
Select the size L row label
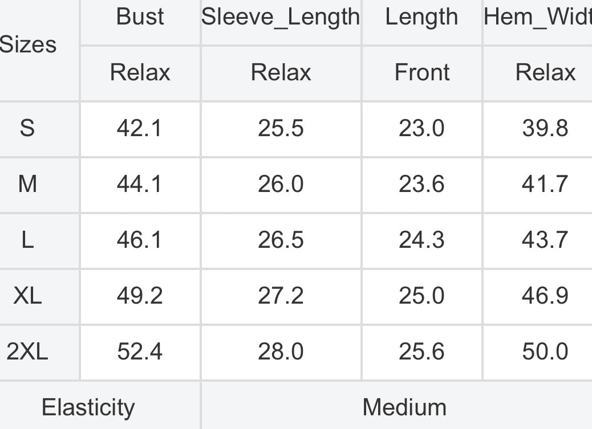[27, 240]
